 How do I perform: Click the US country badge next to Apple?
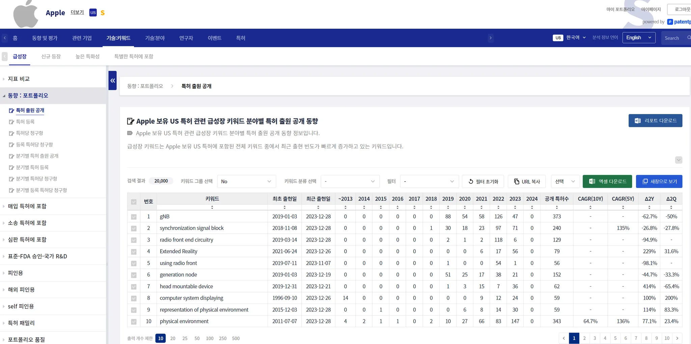93,12
